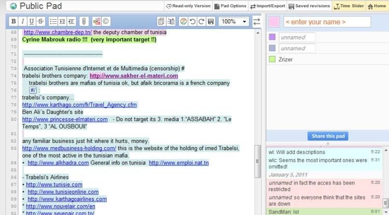Open Saved revisions
The width and height of the screenshot is (389, 215).
309,6
